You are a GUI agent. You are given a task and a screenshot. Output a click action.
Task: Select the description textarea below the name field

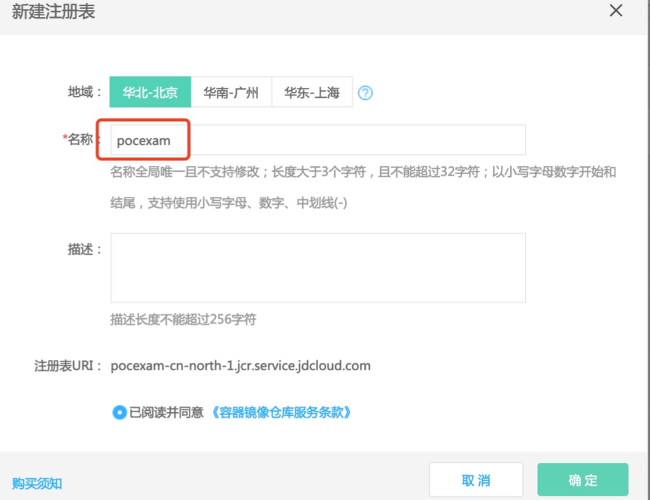coord(317,267)
